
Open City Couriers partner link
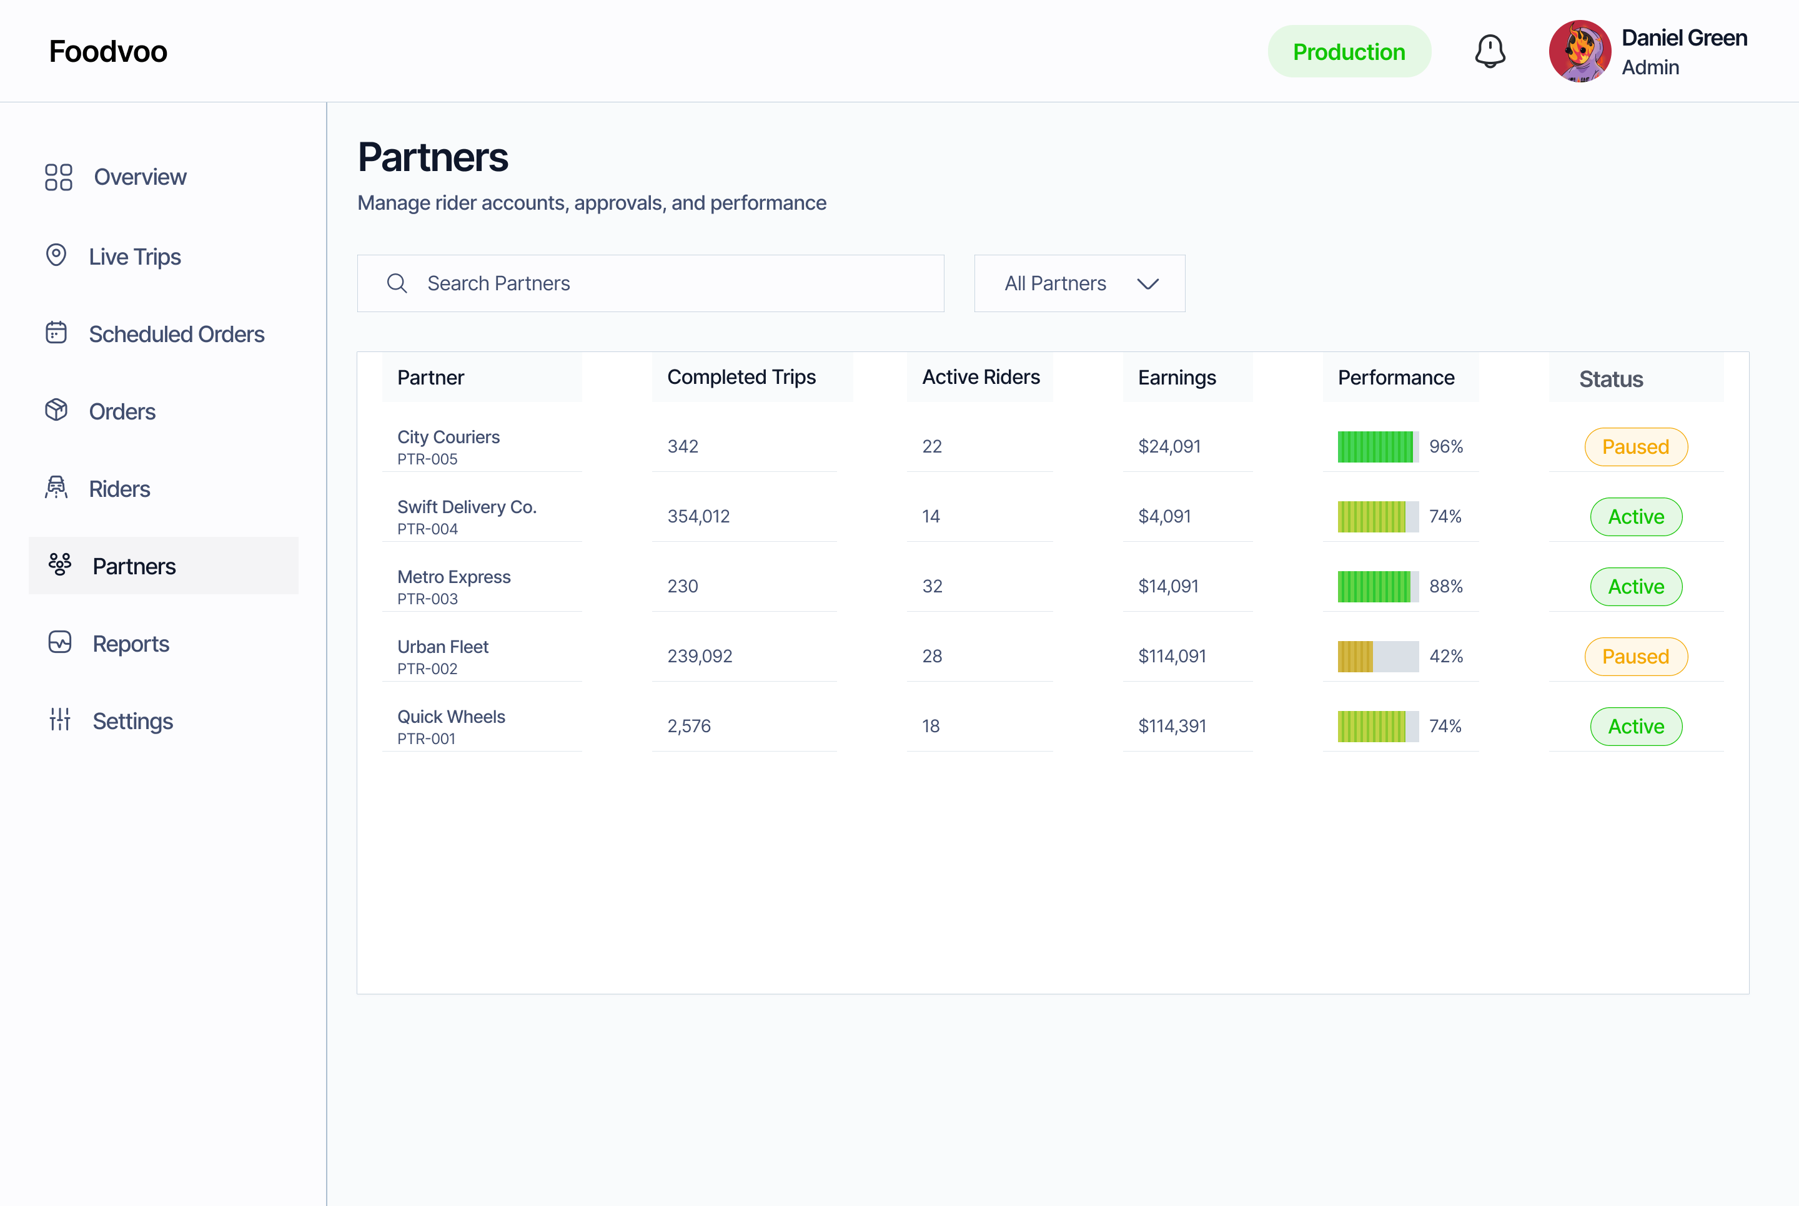coord(449,437)
